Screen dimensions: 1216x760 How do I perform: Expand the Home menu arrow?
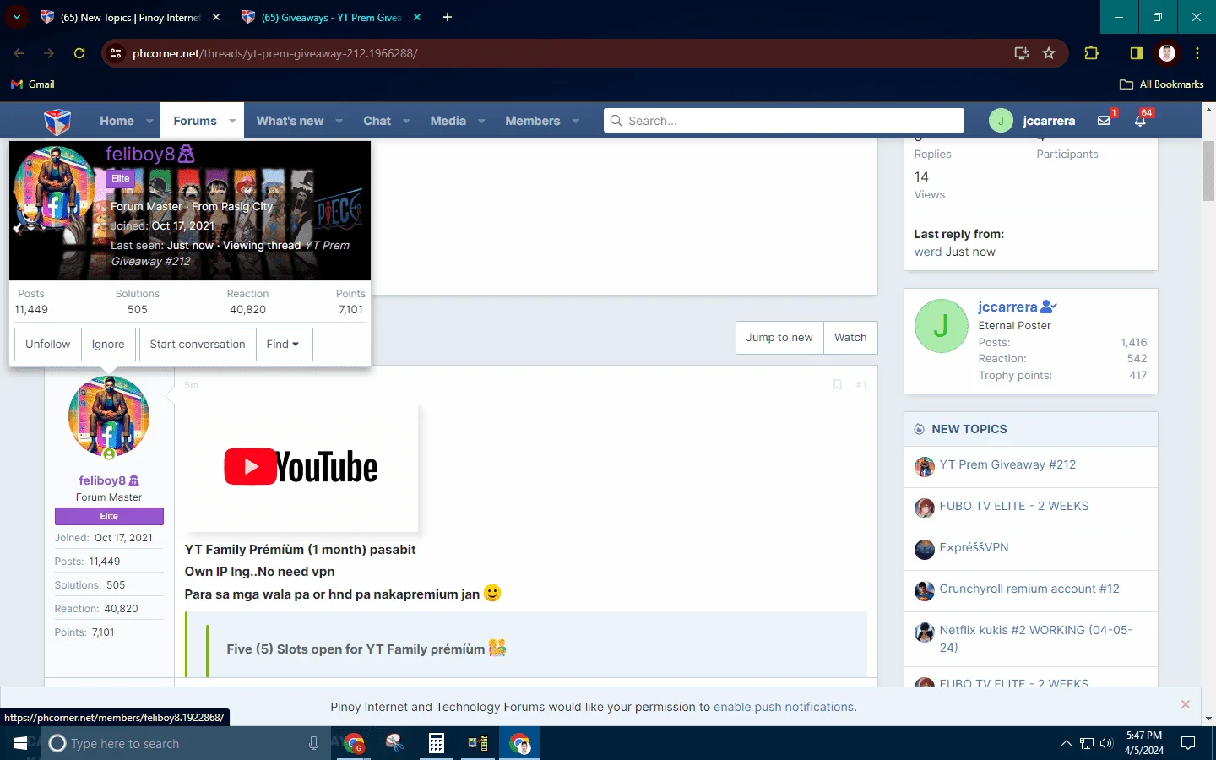pyautogui.click(x=149, y=121)
